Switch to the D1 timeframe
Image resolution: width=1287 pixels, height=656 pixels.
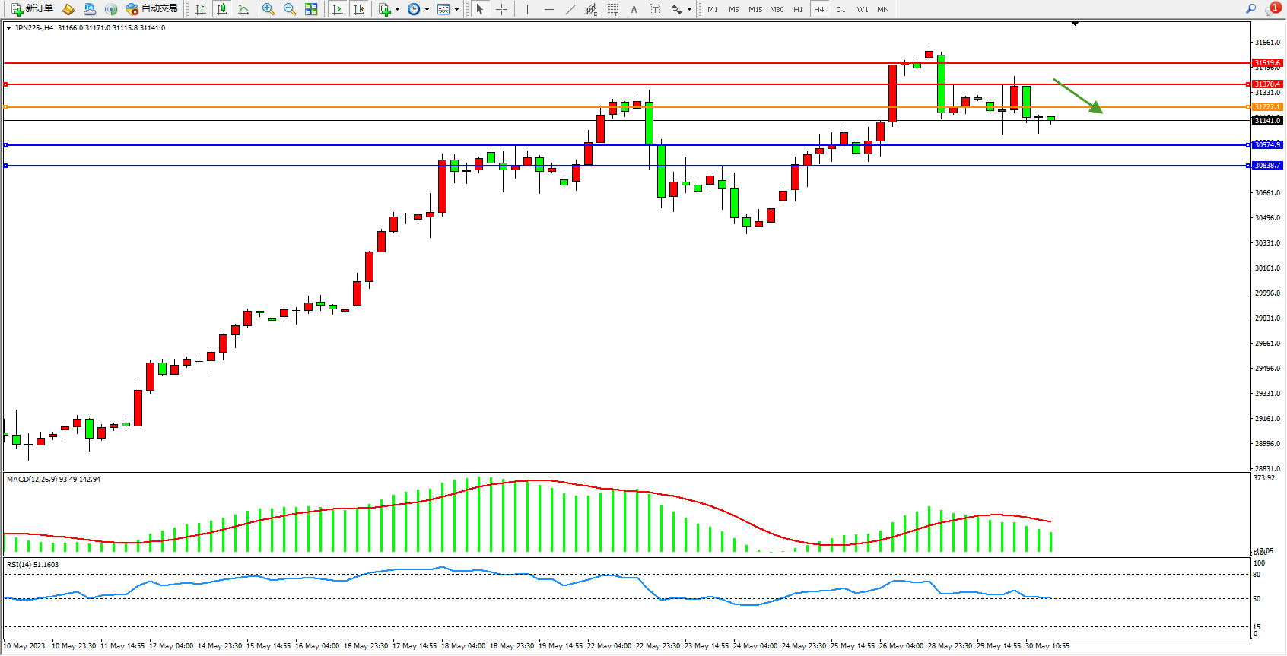(x=841, y=9)
